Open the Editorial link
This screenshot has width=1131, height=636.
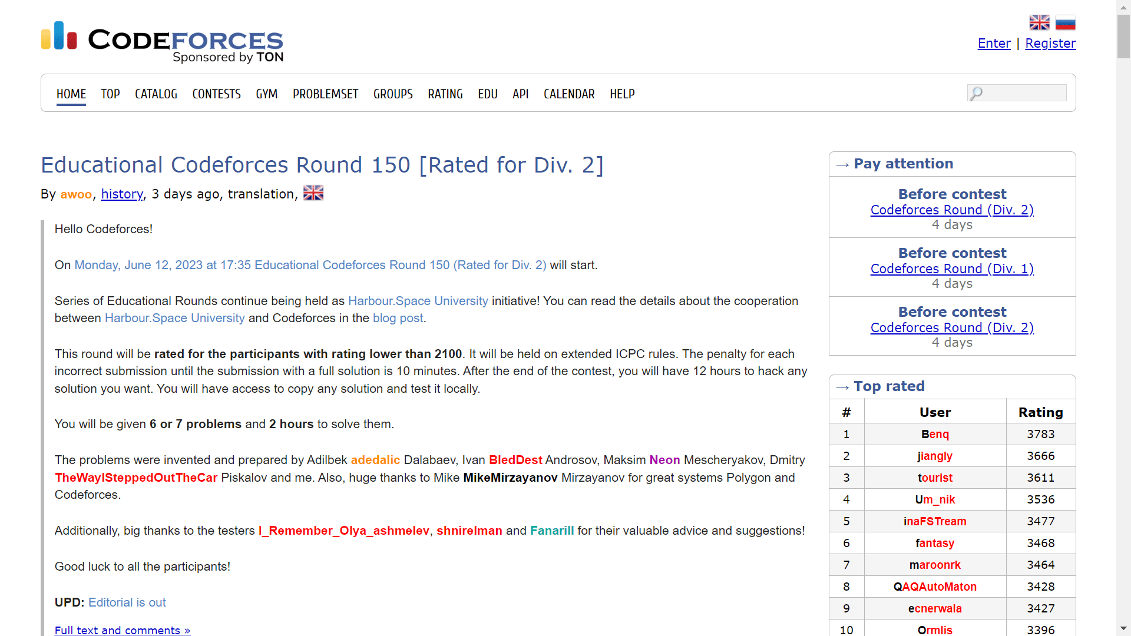[127, 602]
